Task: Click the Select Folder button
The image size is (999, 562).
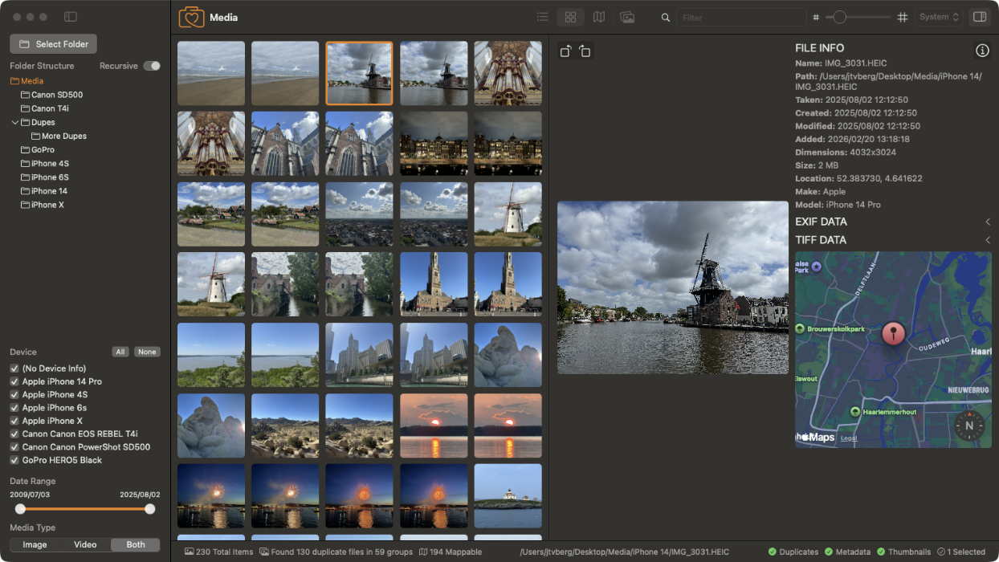Action: coord(53,43)
